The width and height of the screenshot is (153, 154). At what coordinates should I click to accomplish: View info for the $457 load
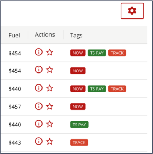(39, 106)
